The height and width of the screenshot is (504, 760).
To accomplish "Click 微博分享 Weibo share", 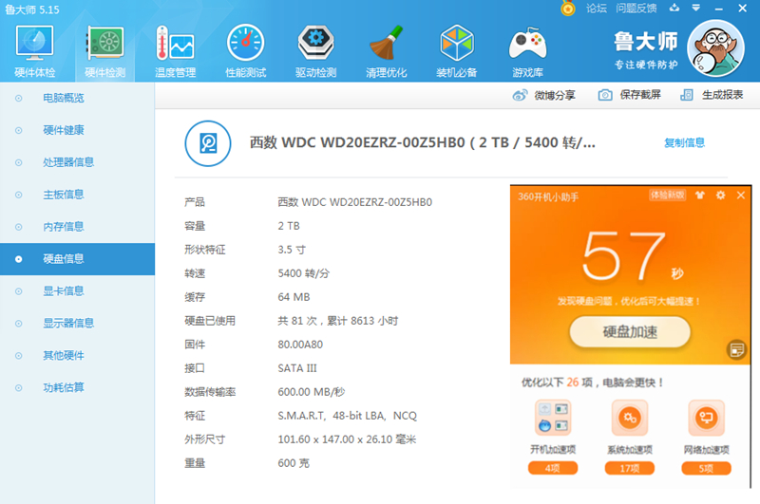I will tap(543, 95).
